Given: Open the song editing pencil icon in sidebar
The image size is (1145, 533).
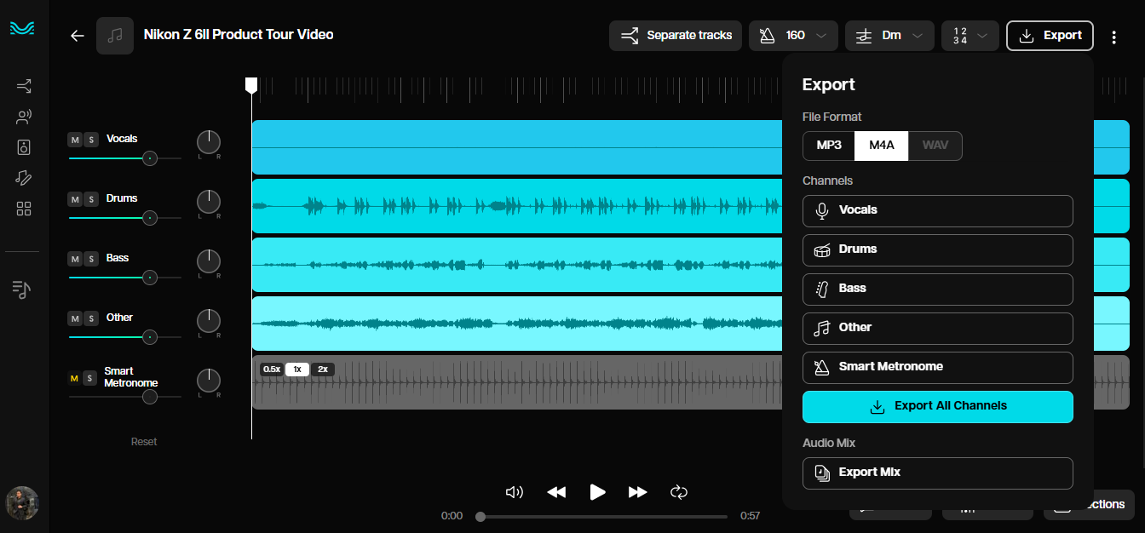Looking at the screenshot, I should [23, 178].
